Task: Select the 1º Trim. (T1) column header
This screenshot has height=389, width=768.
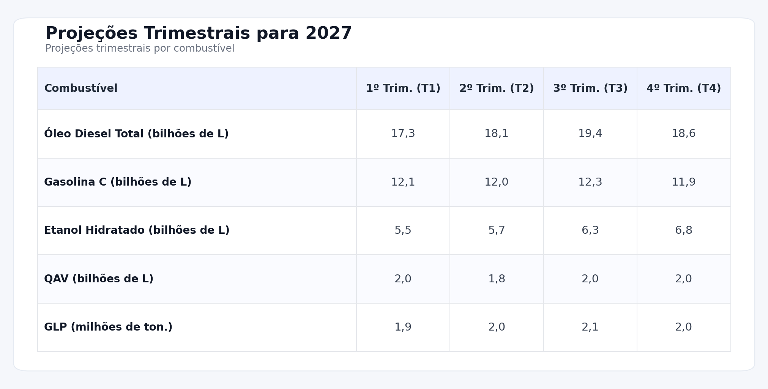Action: pos(403,88)
